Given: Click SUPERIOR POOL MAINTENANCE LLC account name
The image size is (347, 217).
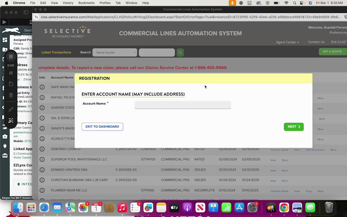Looking at the screenshot, I should pyautogui.click(x=79, y=159).
